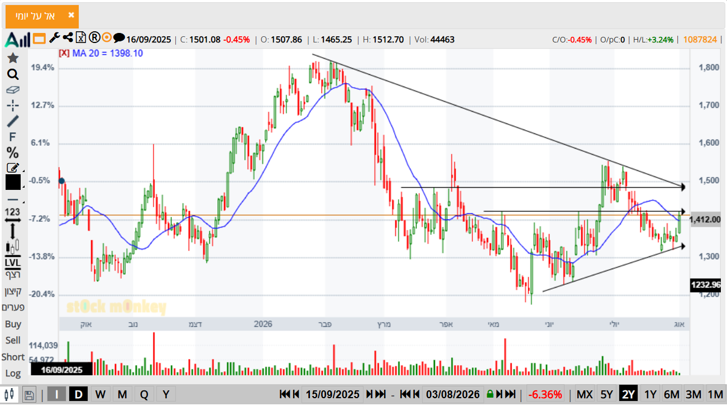Select the Y yearly interval
Screen dimensions: 727x406
166,394
